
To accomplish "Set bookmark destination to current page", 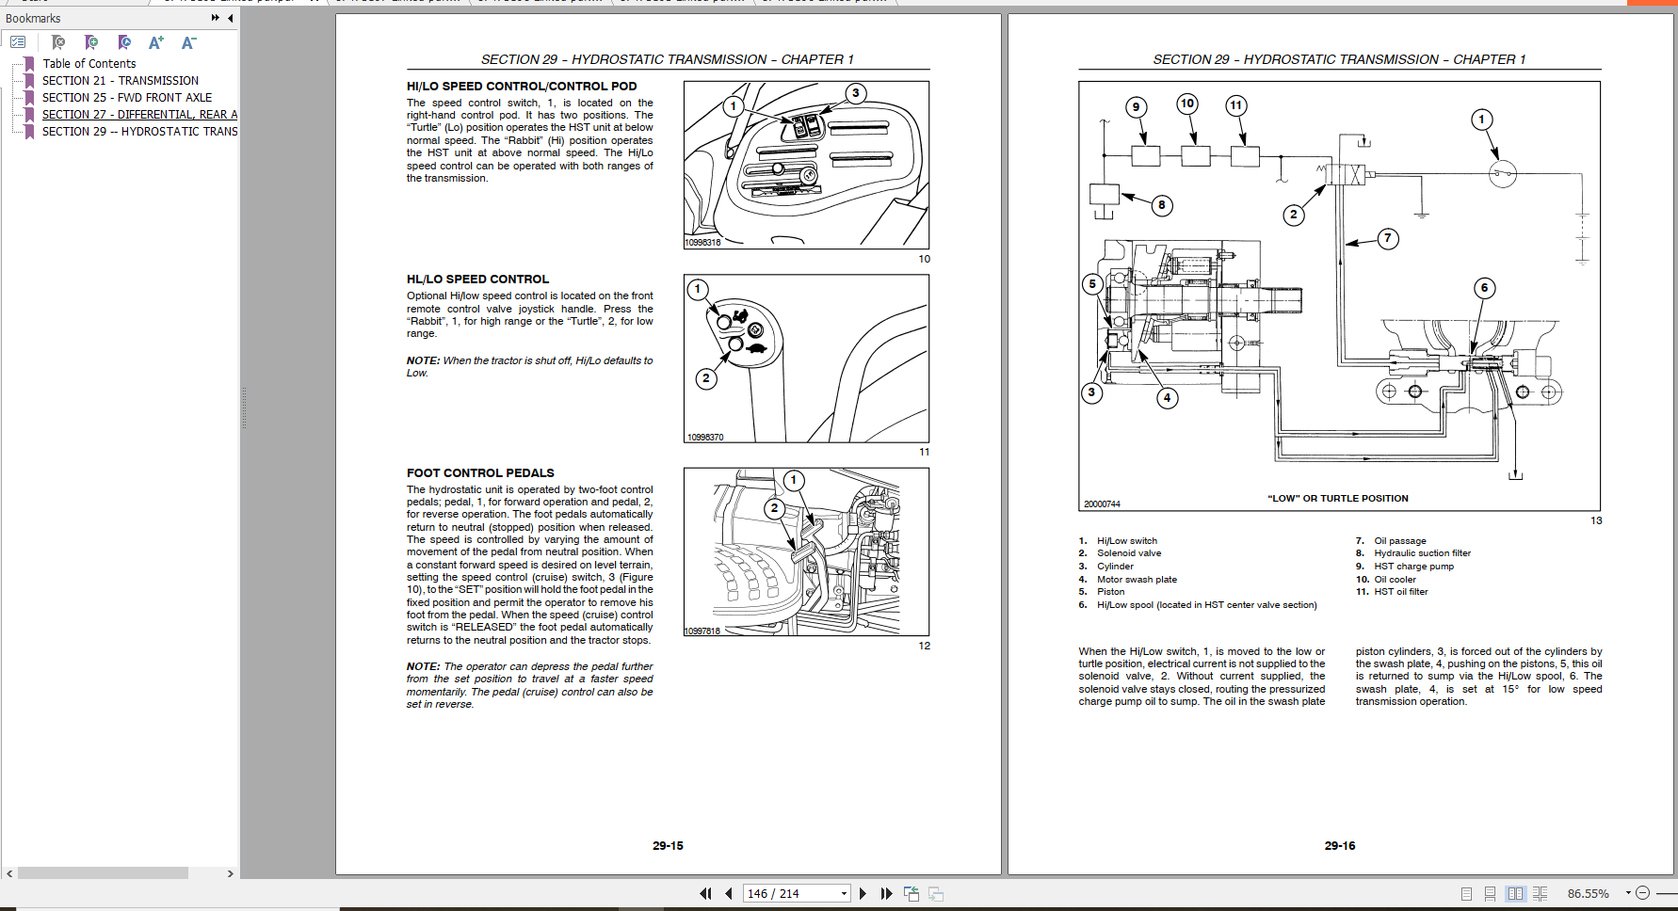I will tap(122, 42).
